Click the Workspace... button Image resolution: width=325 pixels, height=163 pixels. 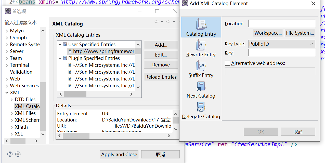[268, 33]
